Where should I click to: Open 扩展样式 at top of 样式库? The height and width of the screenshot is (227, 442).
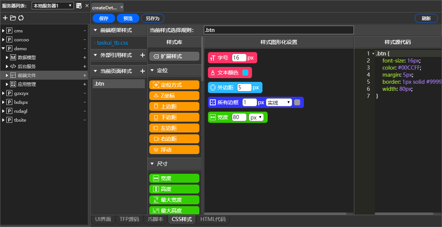pyautogui.click(x=174, y=56)
